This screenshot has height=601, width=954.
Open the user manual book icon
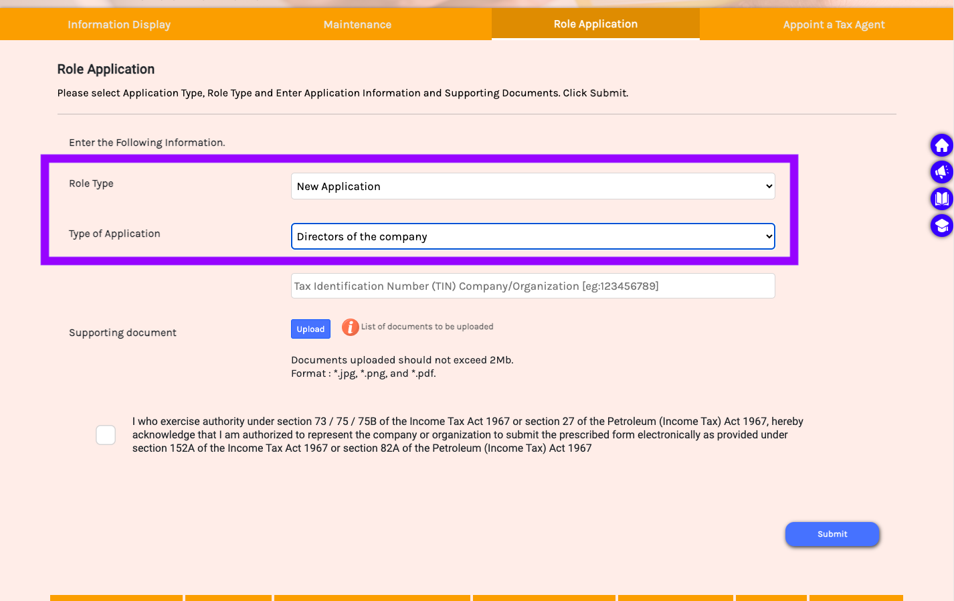(x=941, y=199)
